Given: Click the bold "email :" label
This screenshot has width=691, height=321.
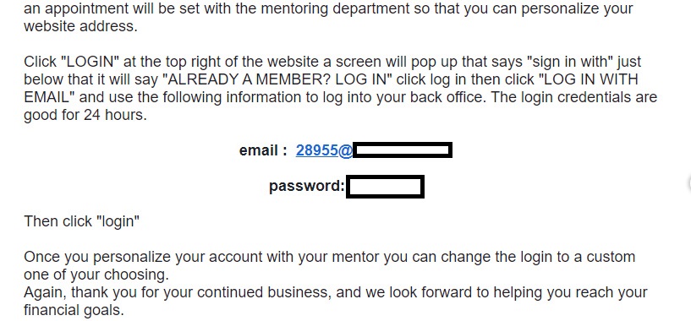Looking at the screenshot, I should pos(263,150).
